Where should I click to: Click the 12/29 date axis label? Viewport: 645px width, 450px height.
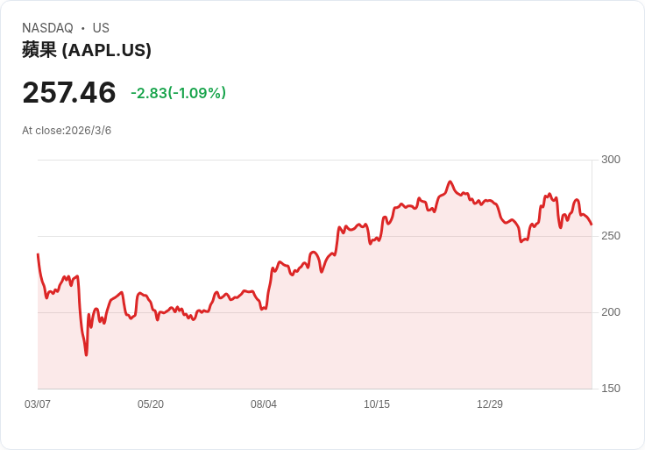(490, 404)
